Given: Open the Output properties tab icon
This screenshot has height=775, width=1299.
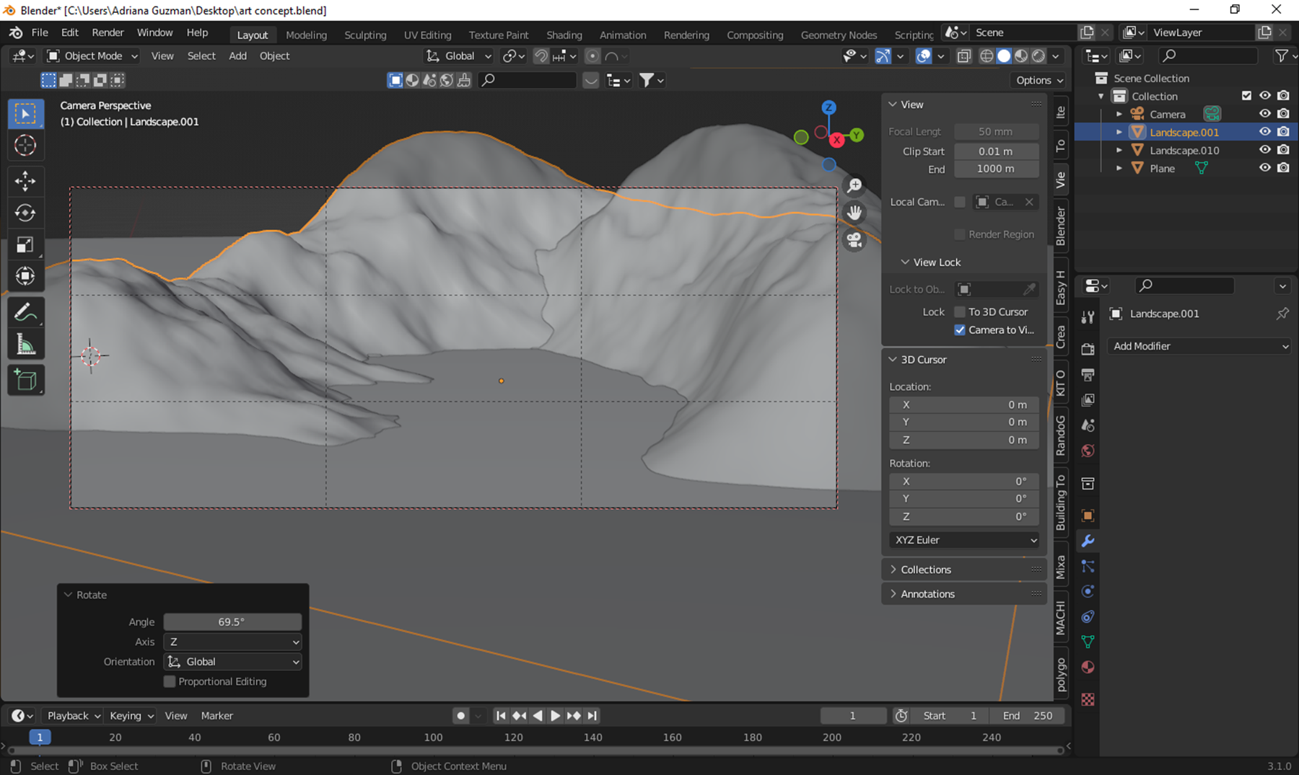Looking at the screenshot, I should pyautogui.click(x=1088, y=374).
